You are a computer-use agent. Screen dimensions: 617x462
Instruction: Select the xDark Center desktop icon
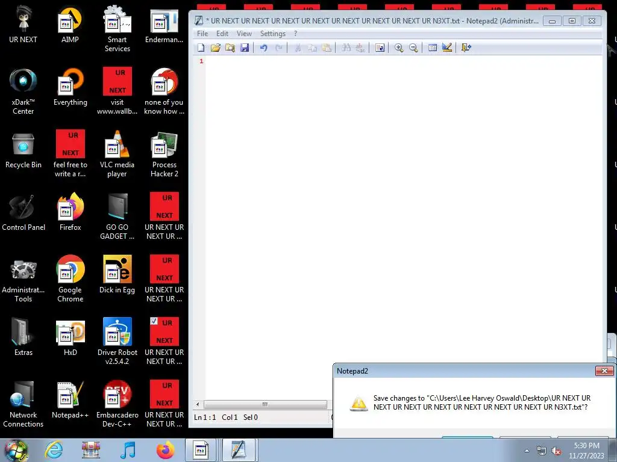[23, 92]
